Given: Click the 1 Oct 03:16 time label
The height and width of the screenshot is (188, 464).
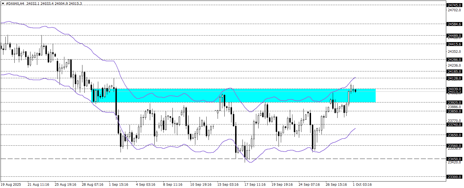Looking at the screenshot, I should coord(362,185).
